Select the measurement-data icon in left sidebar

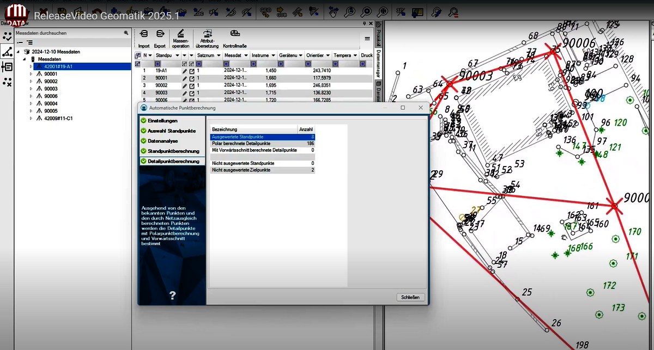(x=7, y=52)
